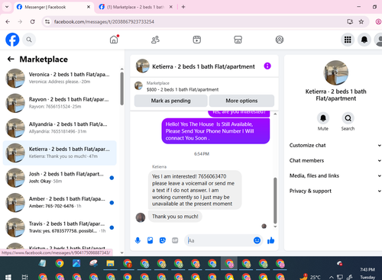The image size is (382, 280).
Task: Select Ketierra's conversation in the list
Action: tap(60, 153)
